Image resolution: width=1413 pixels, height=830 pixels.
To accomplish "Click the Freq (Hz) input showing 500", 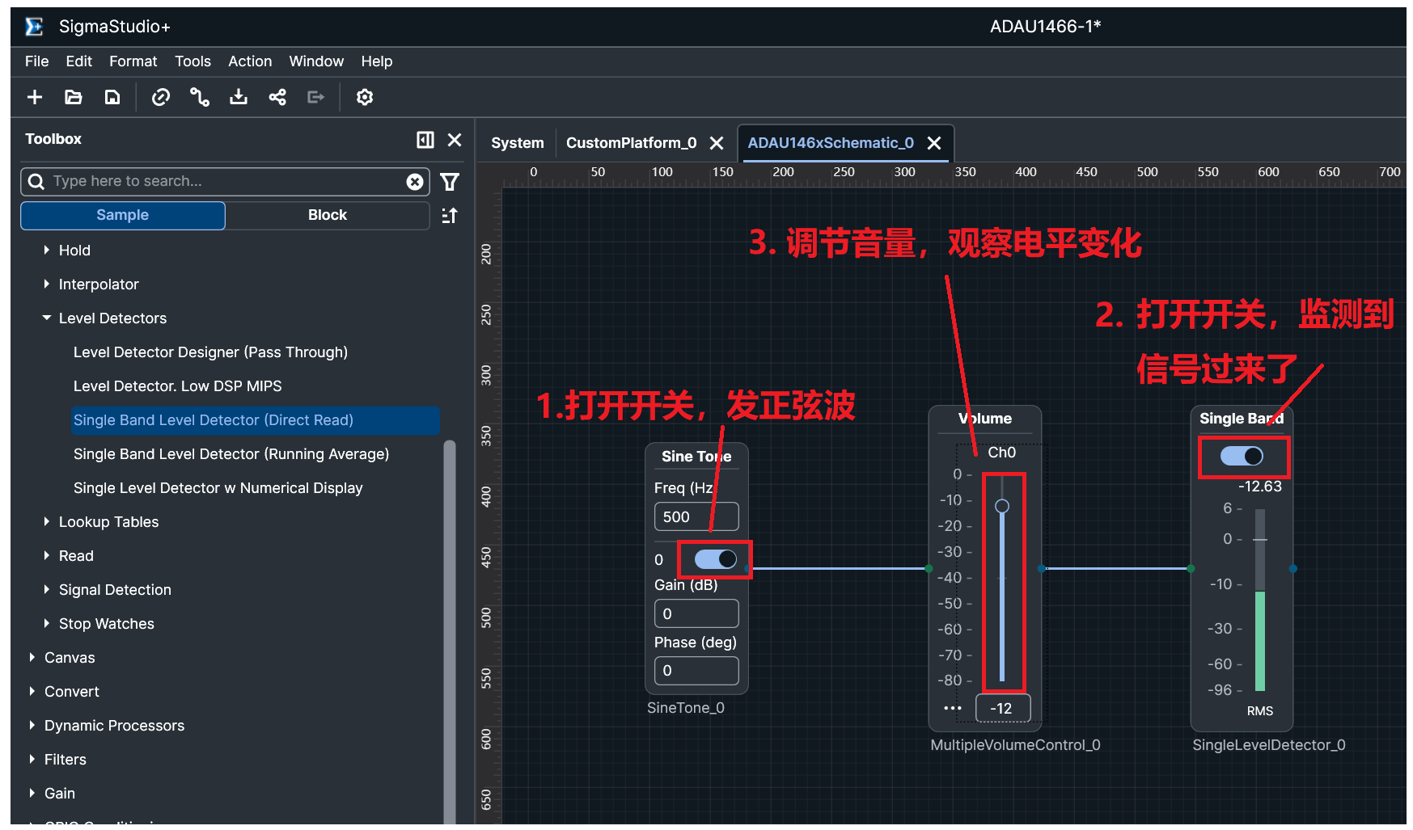I will pos(696,516).
